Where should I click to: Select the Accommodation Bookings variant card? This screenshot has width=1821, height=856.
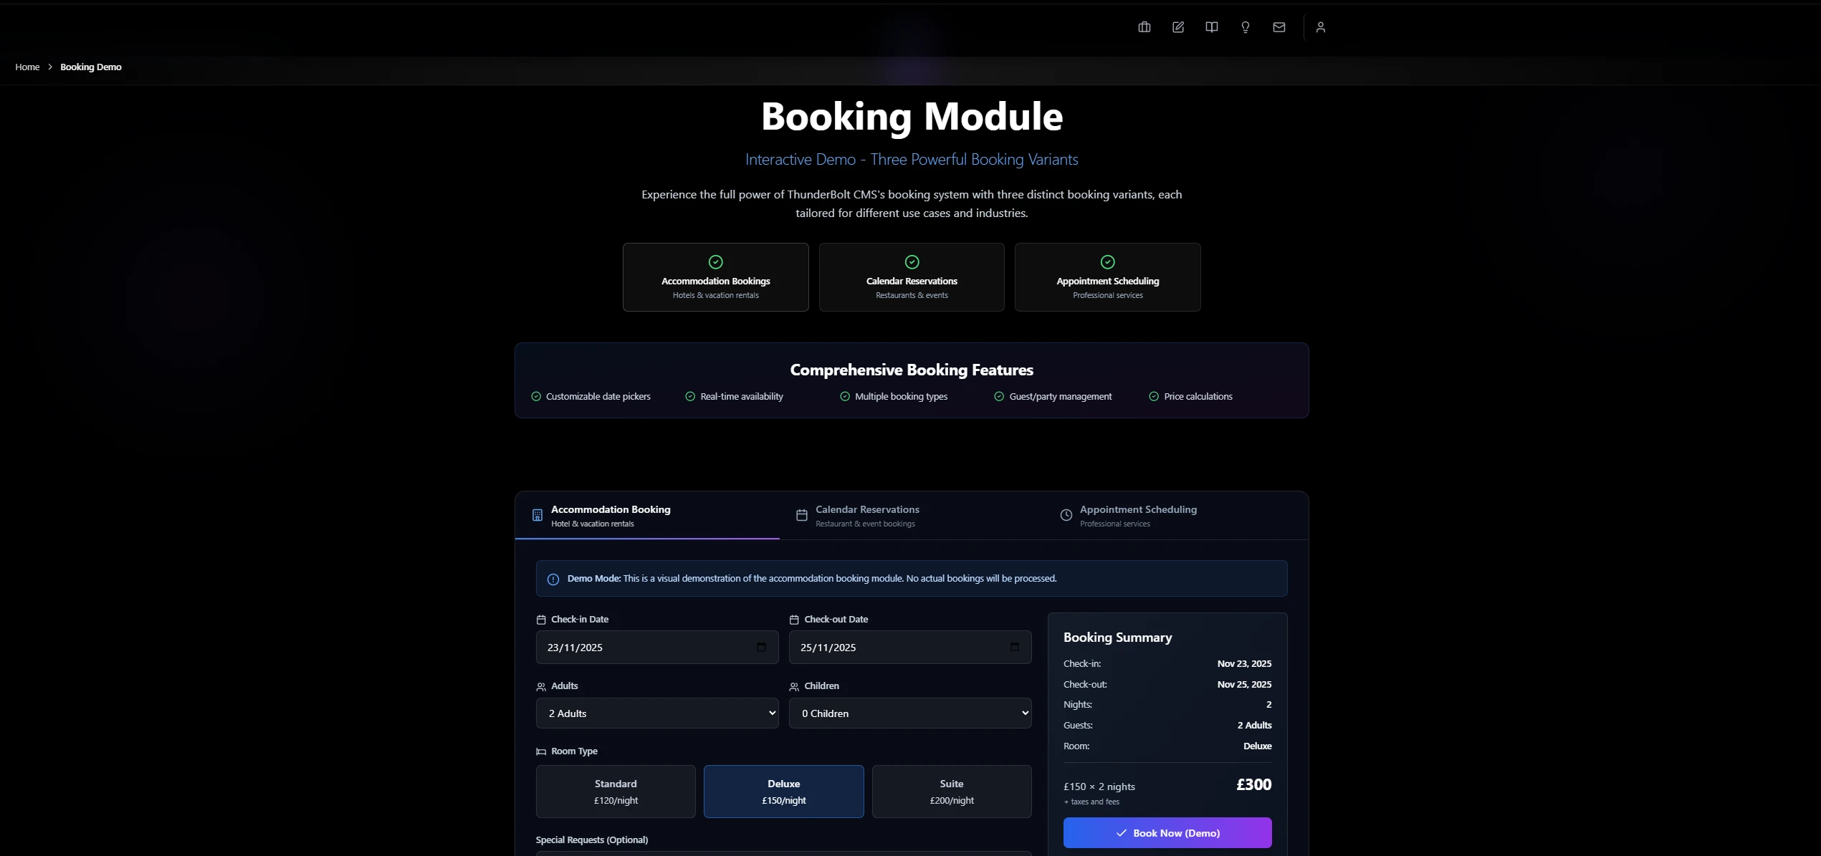coord(714,277)
